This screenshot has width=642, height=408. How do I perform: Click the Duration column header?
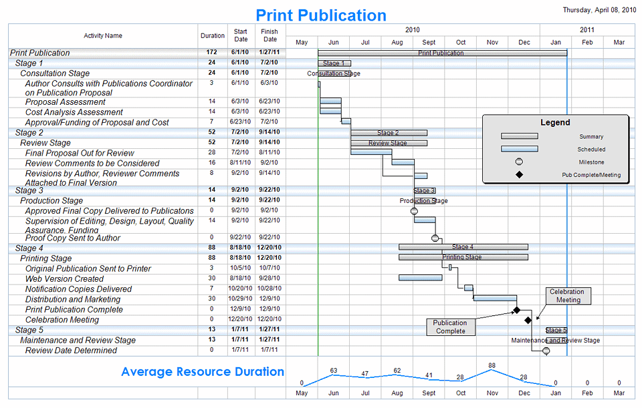tap(212, 36)
